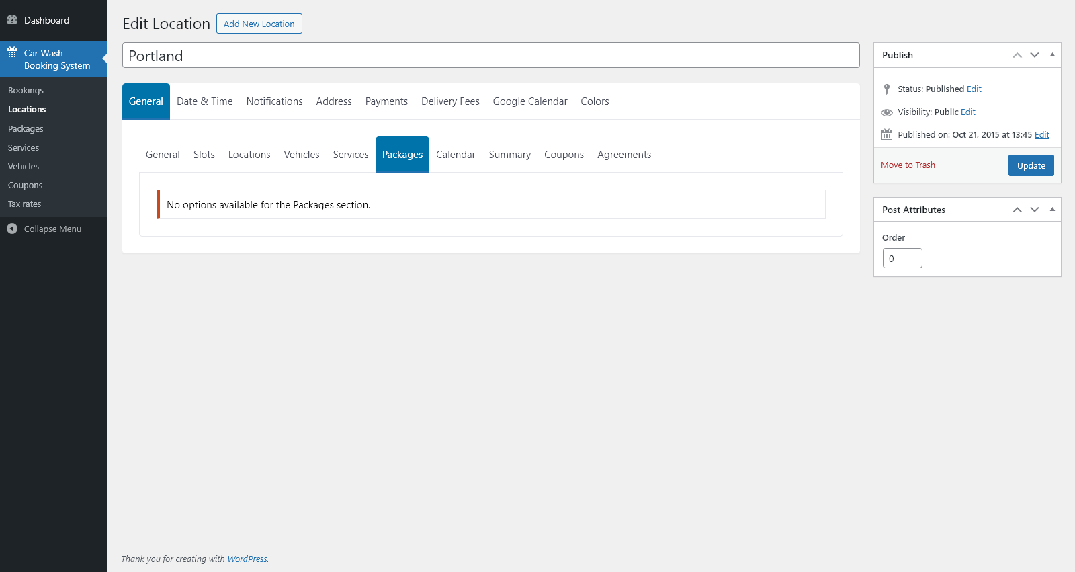Move Publish box down with arrow

coord(1035,55)
